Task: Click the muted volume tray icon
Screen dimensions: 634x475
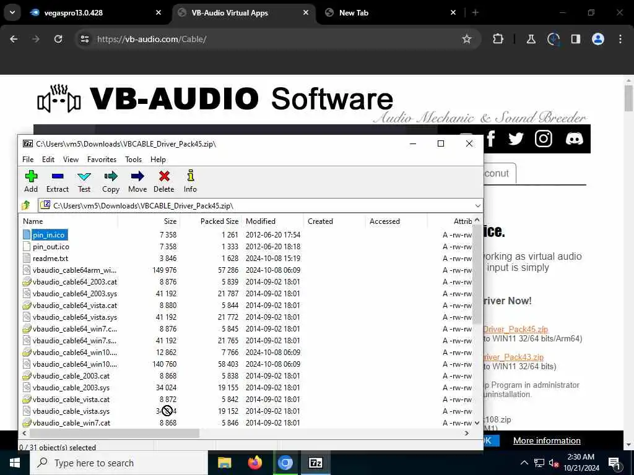Action: point(554,463)
